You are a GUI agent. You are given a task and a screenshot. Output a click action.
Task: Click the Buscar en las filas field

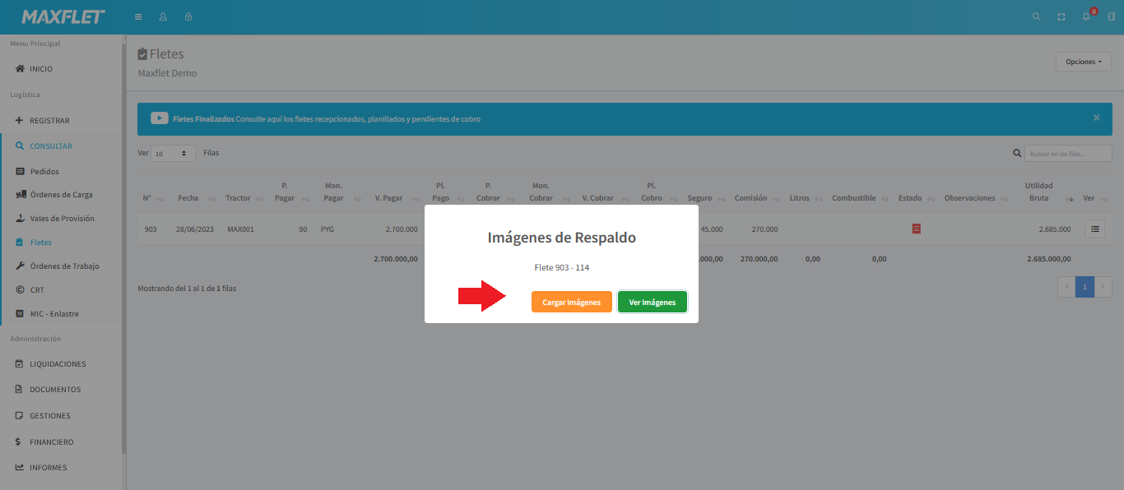click(1067, 154)
